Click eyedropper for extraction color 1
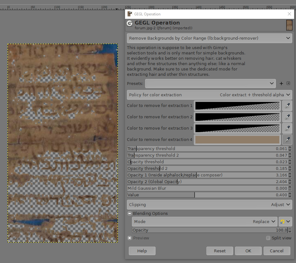 pyautogui.click(x=287, y=106)
